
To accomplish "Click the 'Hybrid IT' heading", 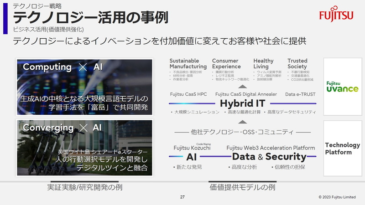I will [x=243, y=103].
